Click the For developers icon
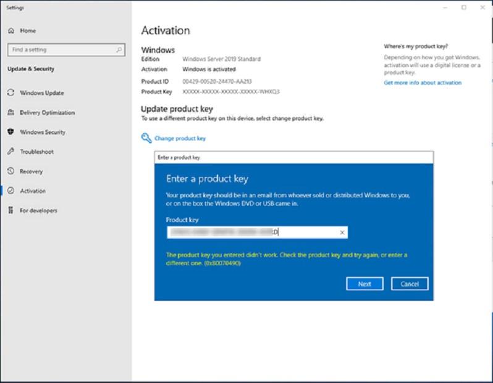The width and height of the screenshot is (493, 383). pyautogui.click(x=11, y=211)
